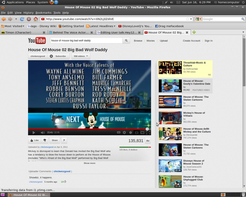Click the search magnifier in Google box

point(243,19)
